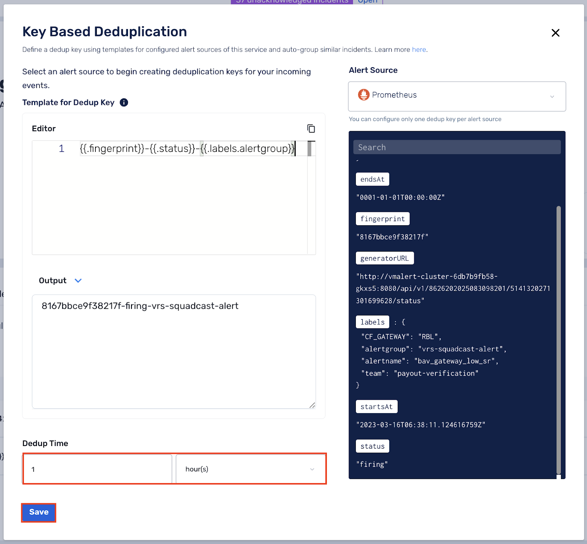Click the Prometheus logo in Alert Source

click(363, 95)
